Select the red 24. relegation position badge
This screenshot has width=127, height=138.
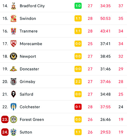tap(5, 132)
